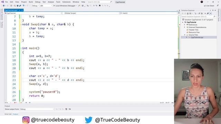The height and width of the screenshot is (124, 221).
Task: Open the Toolbox side tab
Action: [x=2, y=24]
